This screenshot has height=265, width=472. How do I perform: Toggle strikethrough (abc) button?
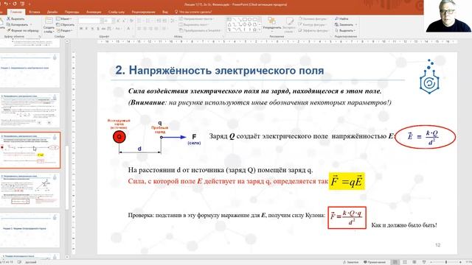coord(103,29)
